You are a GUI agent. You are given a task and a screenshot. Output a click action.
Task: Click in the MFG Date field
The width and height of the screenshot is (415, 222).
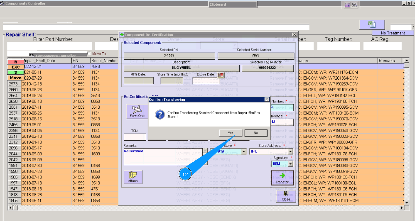[x=138, y=81]
